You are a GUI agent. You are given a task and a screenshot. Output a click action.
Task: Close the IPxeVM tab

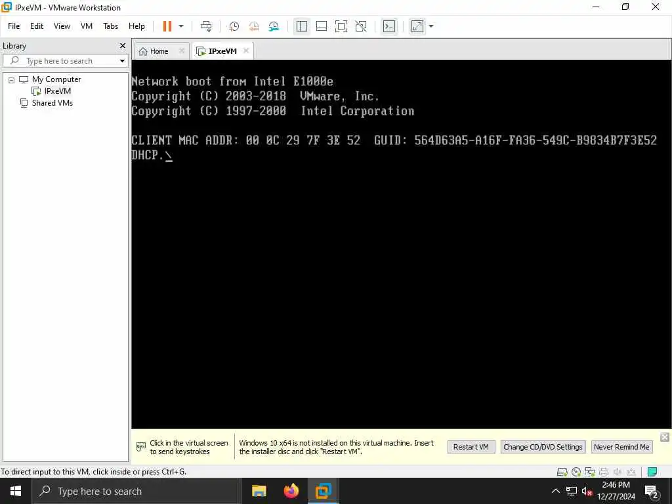tap(246, 51)
